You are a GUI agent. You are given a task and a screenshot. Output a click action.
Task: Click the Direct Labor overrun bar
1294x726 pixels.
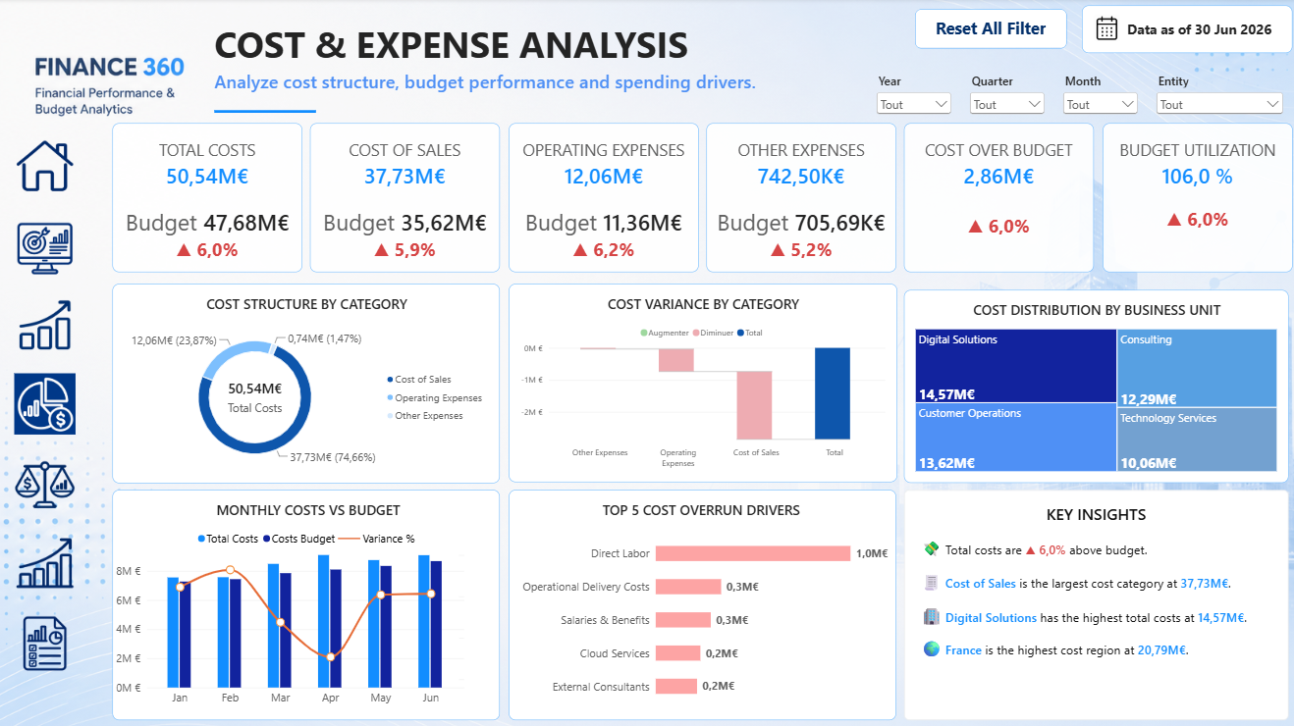(x=753, y=553)
